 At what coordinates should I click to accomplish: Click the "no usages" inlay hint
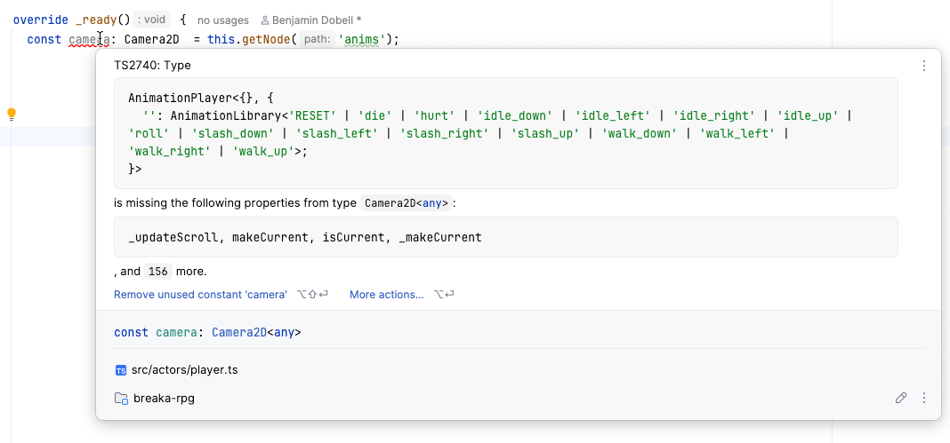(222, 20)
